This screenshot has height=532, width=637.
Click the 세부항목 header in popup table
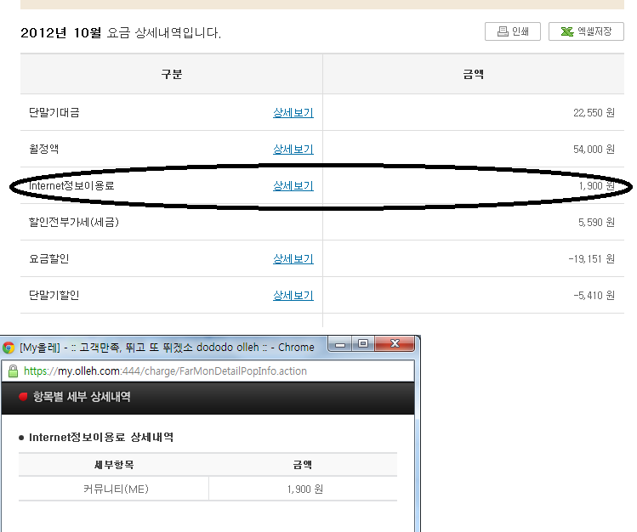[x=114, y=465]
